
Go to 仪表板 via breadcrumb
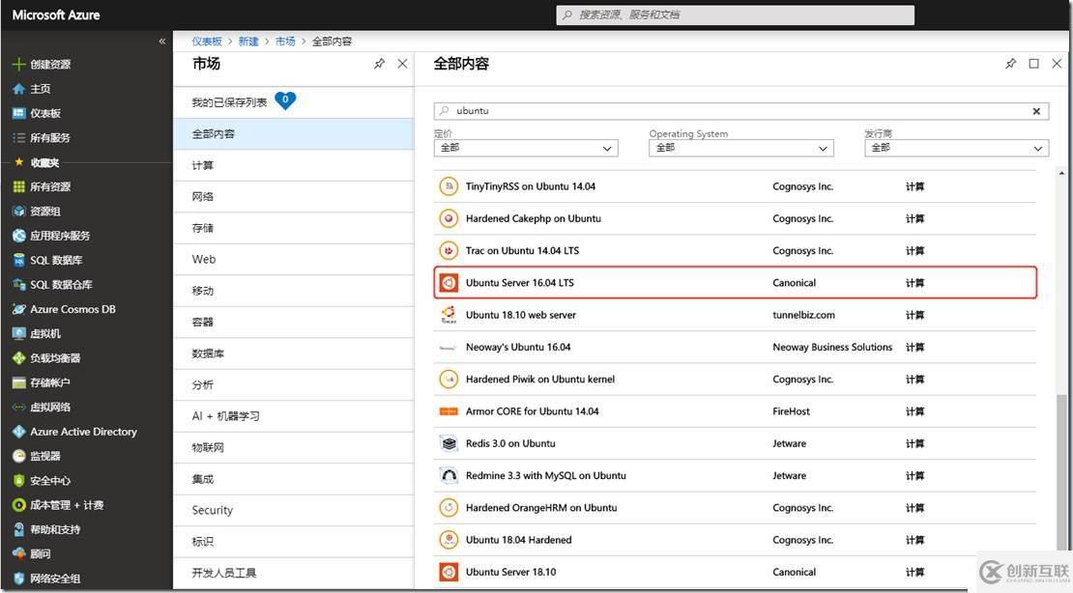pyautogui.click(x=207, y=42)
